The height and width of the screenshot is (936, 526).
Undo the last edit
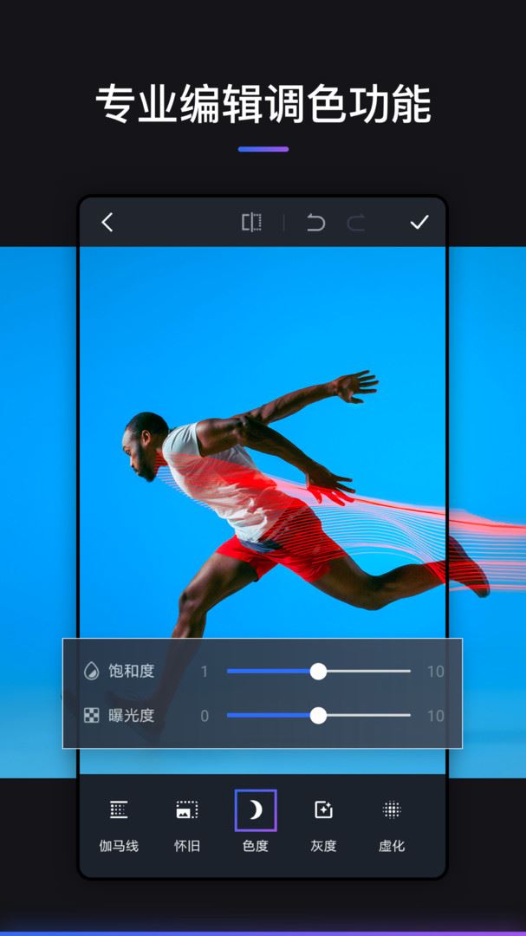click(x=315, y=223)
